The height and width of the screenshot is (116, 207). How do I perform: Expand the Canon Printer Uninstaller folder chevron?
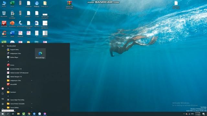point(32,104)
